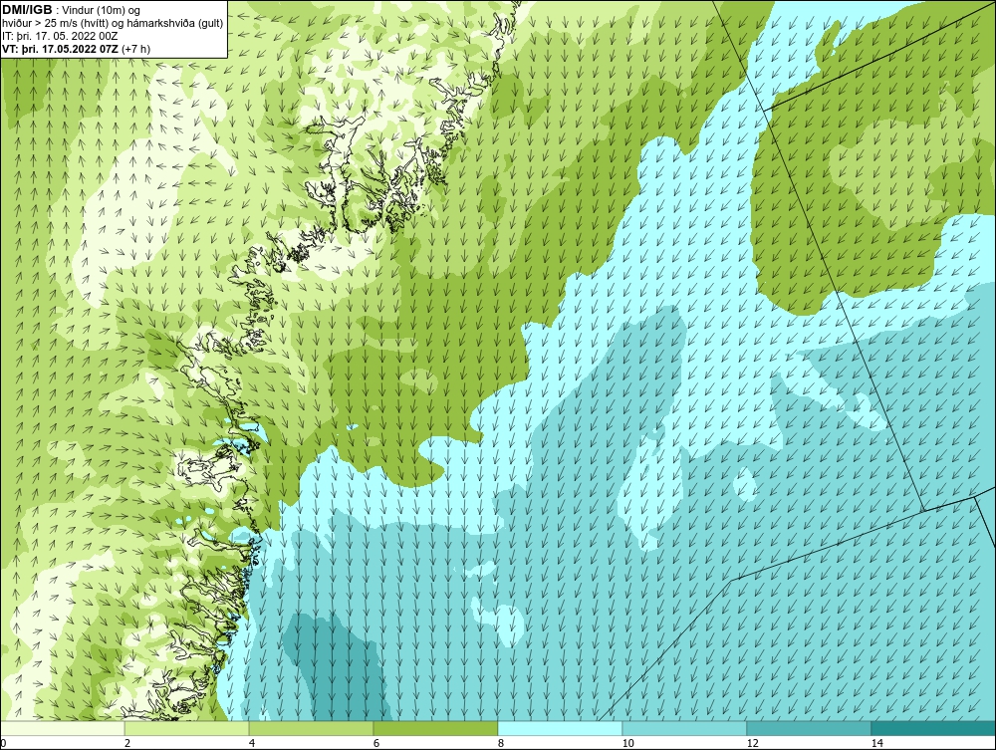Click the 'IT: þri. 17. 05. 2022 00Z' line
996x750 pixels.
(x=60, y=36)
